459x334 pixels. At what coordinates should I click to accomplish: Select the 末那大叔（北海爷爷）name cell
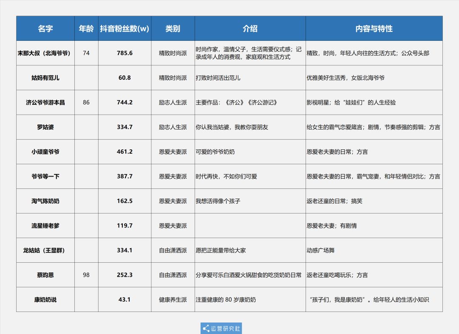[x=45, y=53]
